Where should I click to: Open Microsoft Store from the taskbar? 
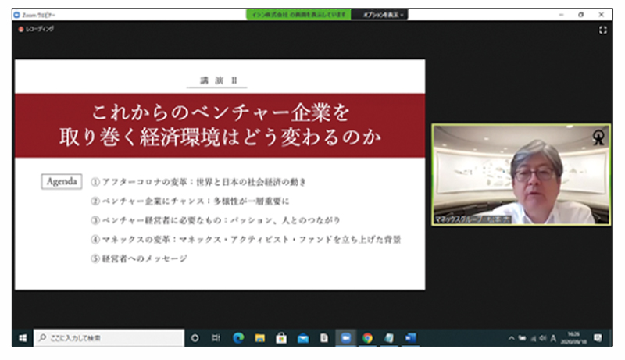point(280,338)
